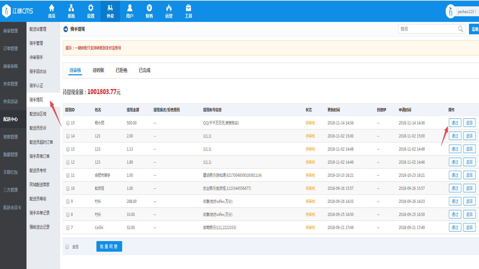This screenshot has width=479, height=269.
Task: Click 退回 for withdrawal ID 15
Action: 469,123
